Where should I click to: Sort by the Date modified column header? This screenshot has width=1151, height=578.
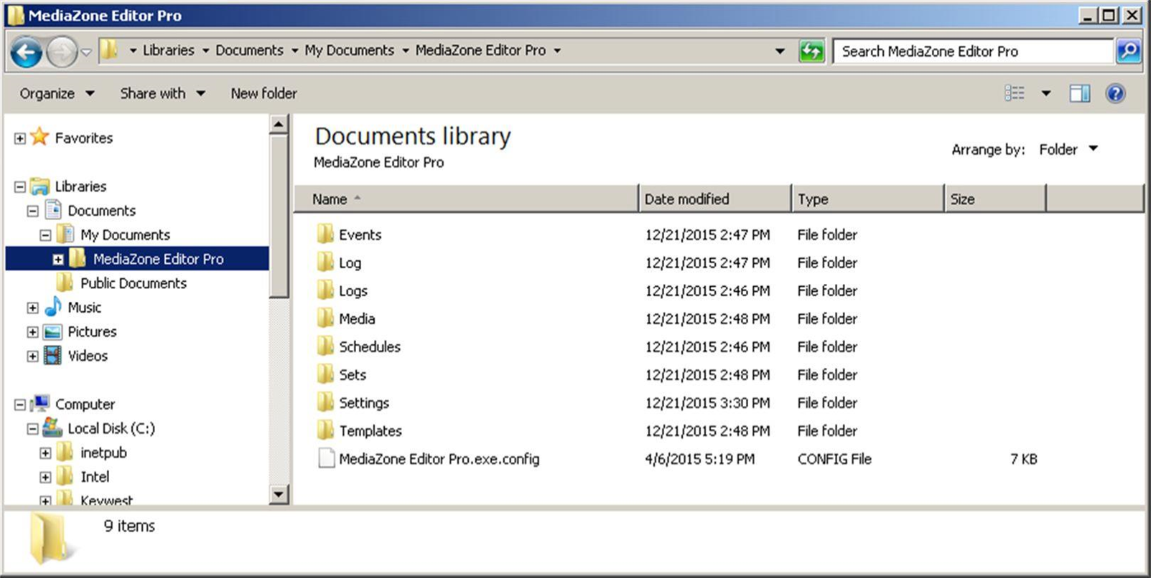(x=714, y=199)
